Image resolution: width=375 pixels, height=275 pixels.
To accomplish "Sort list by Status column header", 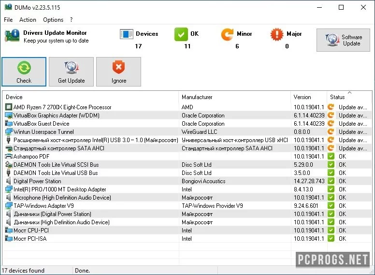I will point(349,97).
